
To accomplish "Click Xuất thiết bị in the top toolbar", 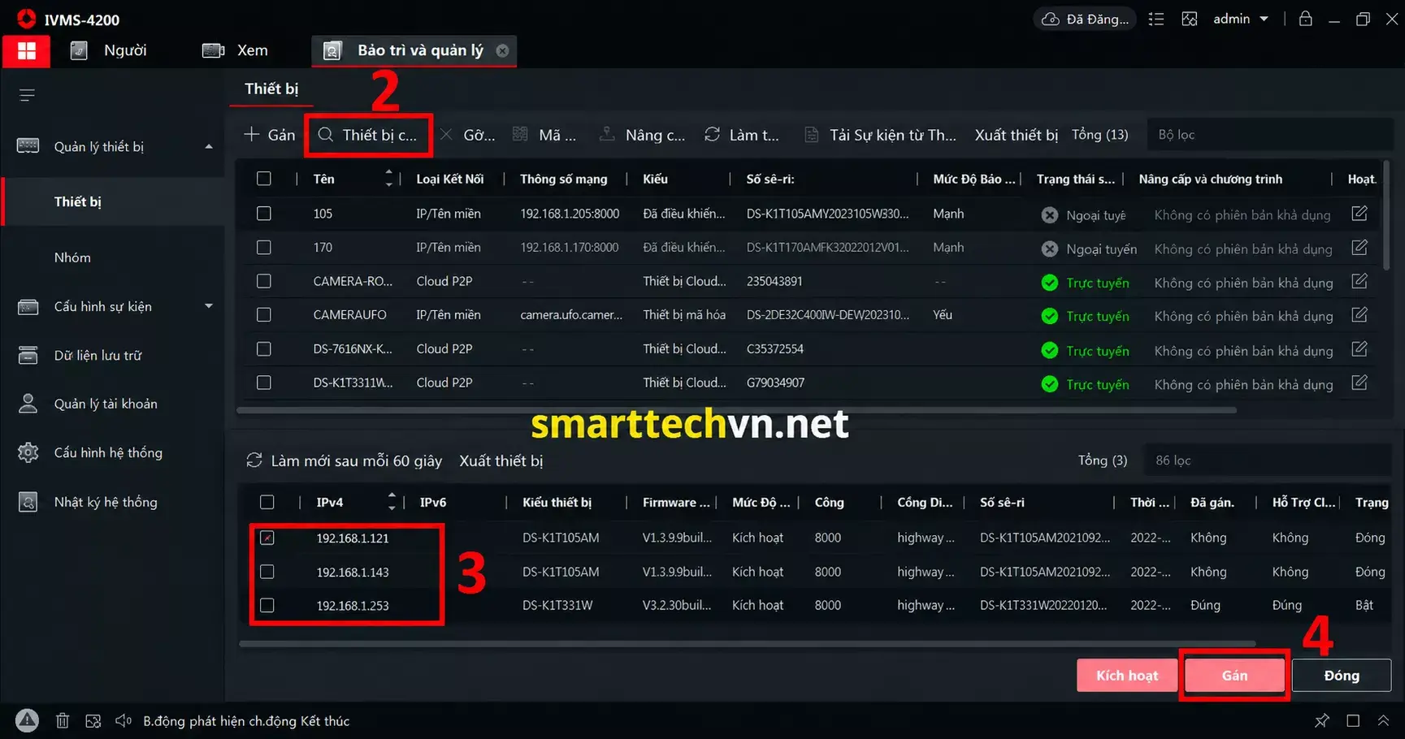I will coord(1016,135).
